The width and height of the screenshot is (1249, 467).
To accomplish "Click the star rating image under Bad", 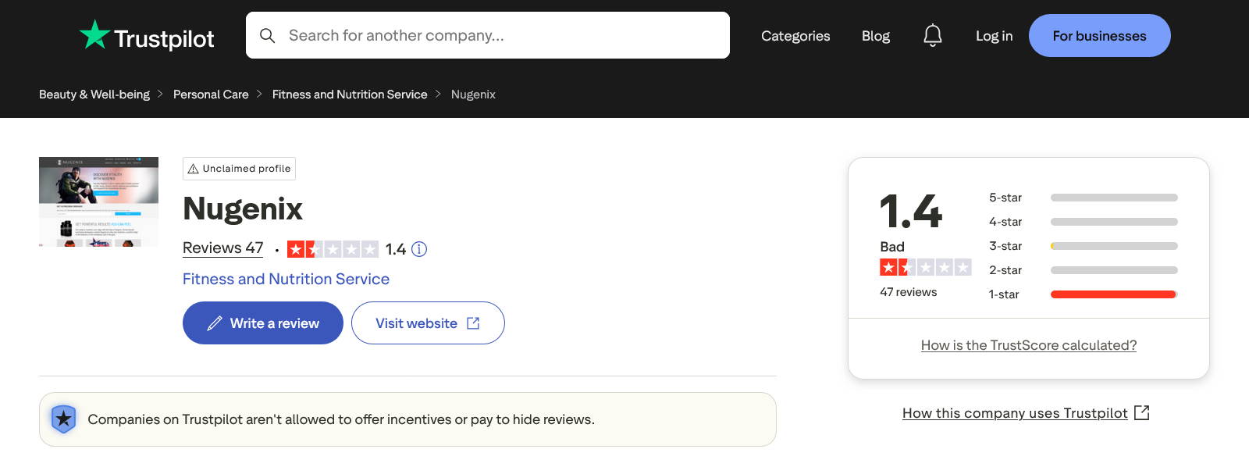I will [x=925, y=268].
